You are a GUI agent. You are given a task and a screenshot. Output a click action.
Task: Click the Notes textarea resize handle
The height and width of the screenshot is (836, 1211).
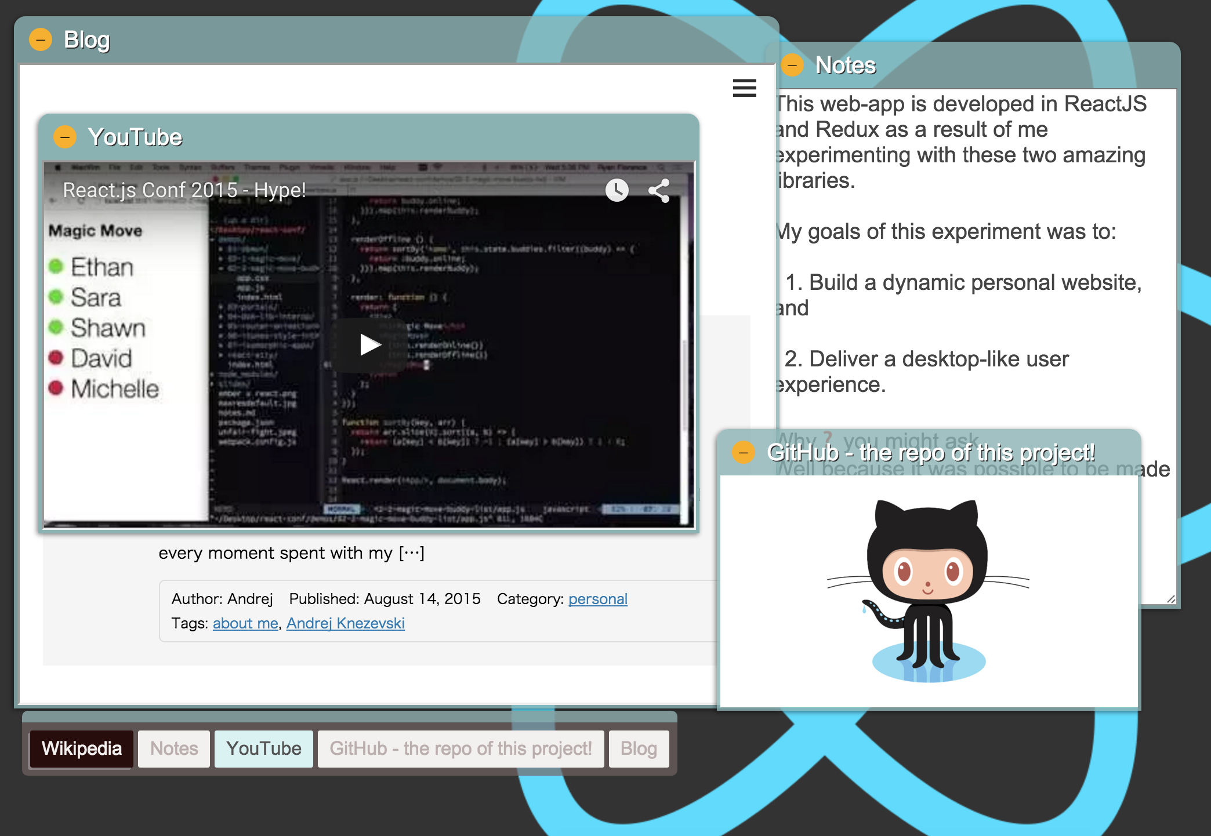coord(1171,599)
